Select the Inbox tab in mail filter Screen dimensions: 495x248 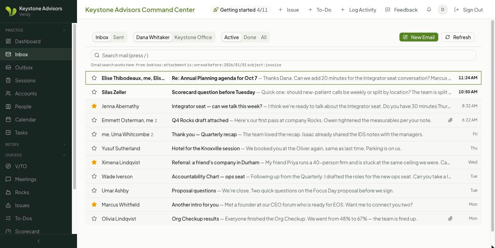pos(102,37)
